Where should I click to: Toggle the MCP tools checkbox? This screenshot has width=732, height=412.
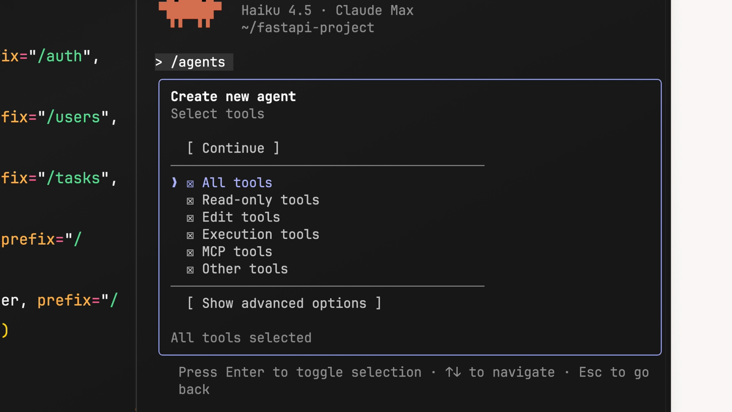click(x=190, y=252)
